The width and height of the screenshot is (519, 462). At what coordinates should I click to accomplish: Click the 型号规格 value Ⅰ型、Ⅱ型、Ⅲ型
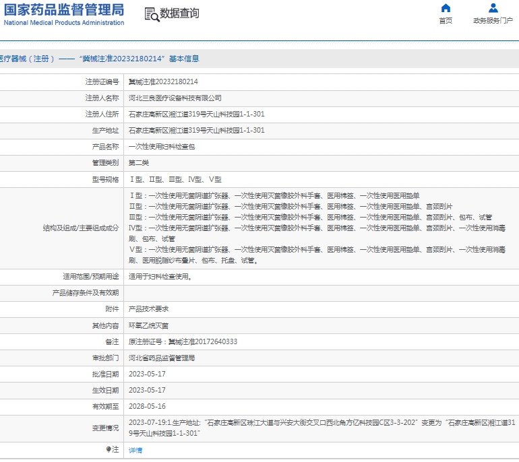click(175, 179)
